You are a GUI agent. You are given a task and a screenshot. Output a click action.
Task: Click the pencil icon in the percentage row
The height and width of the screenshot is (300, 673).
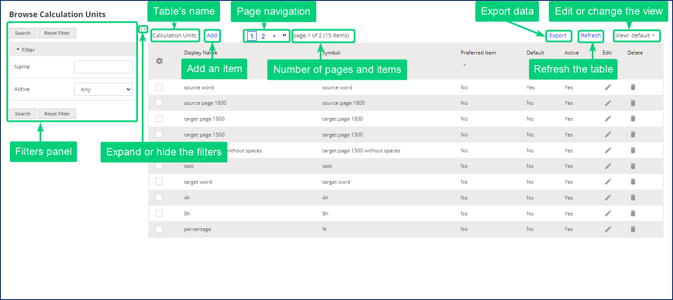608,229
